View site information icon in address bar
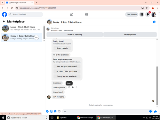160x120 pixels. coord(17,8)
